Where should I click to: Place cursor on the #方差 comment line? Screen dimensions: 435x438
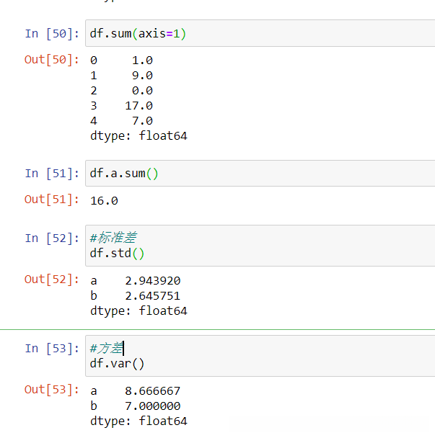(x=107, y=348)
